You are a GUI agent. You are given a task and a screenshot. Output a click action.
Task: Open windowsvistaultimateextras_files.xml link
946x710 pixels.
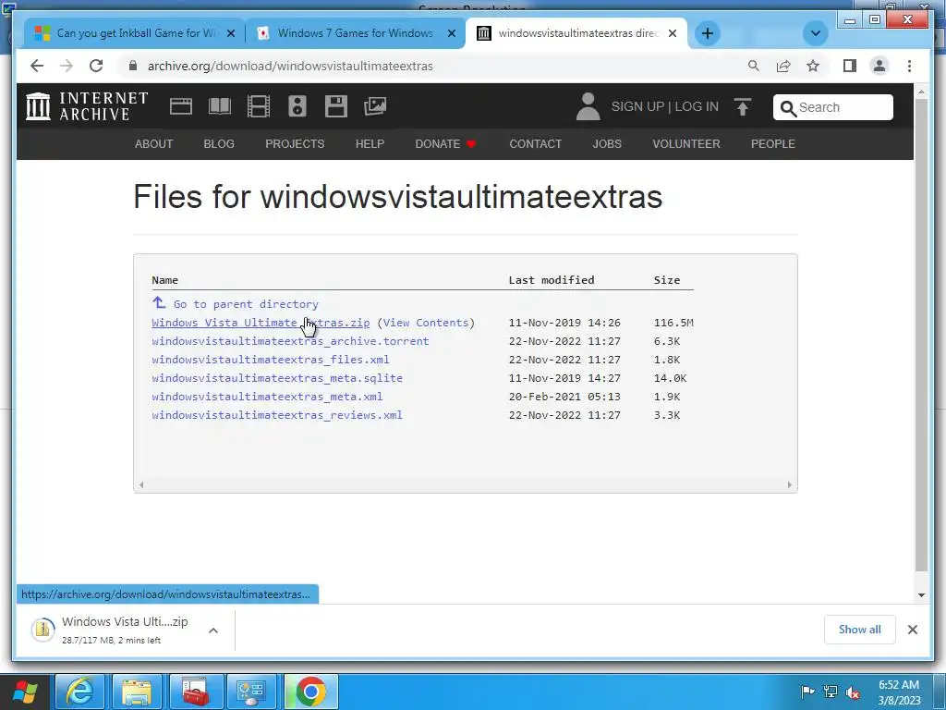271,360
